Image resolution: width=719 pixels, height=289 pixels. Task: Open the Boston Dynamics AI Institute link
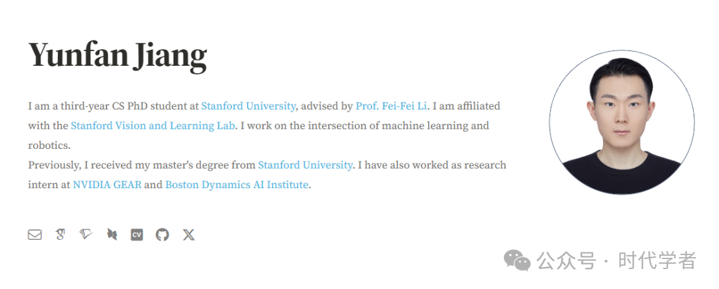pos(237,185)
